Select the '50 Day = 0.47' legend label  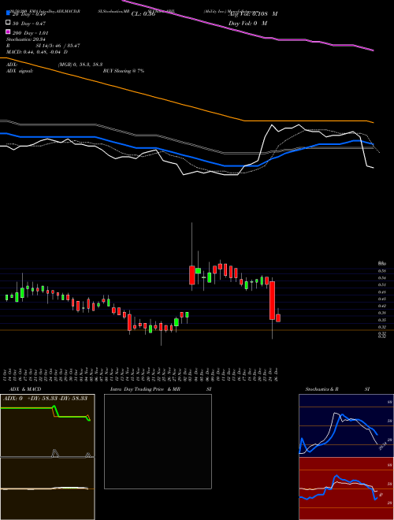(x=29, y=24)
